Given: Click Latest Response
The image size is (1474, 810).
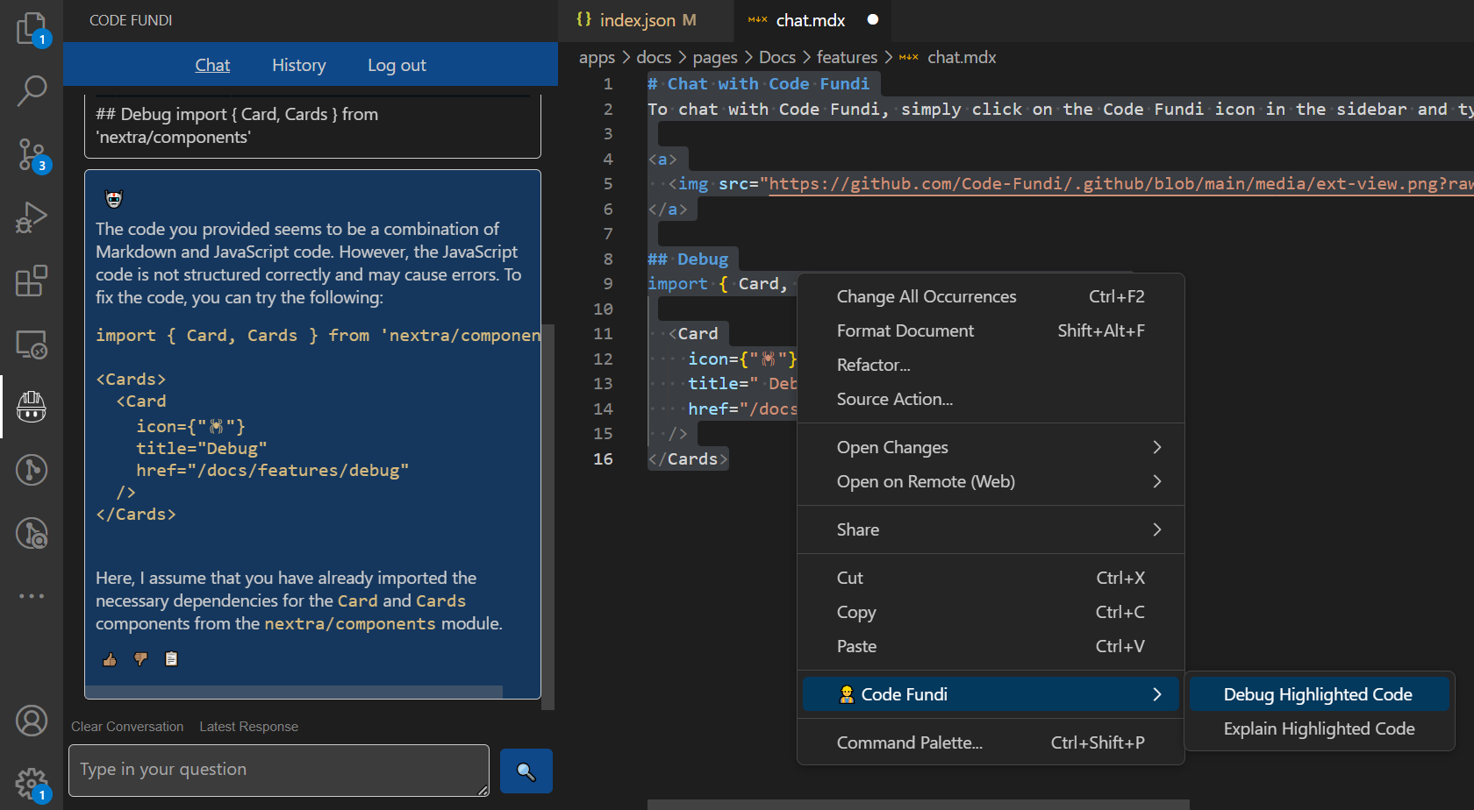Looking at the screenshot, I should [248, 727].
